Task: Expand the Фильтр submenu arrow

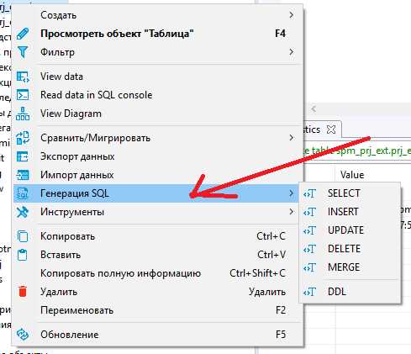Action: (292, 52)
